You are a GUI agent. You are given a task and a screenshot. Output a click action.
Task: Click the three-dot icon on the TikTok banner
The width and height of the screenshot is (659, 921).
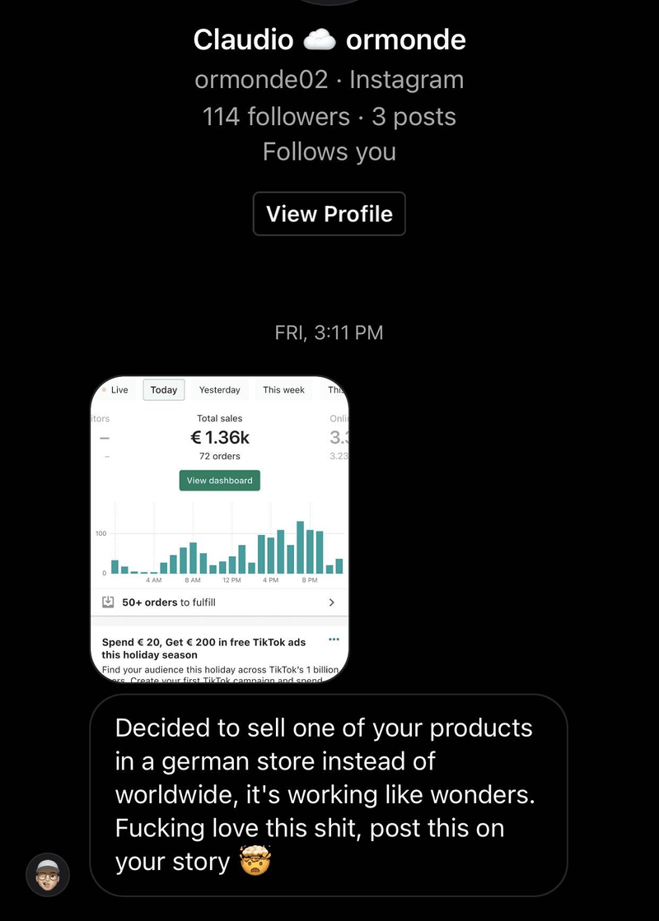[x=334, y=640]
